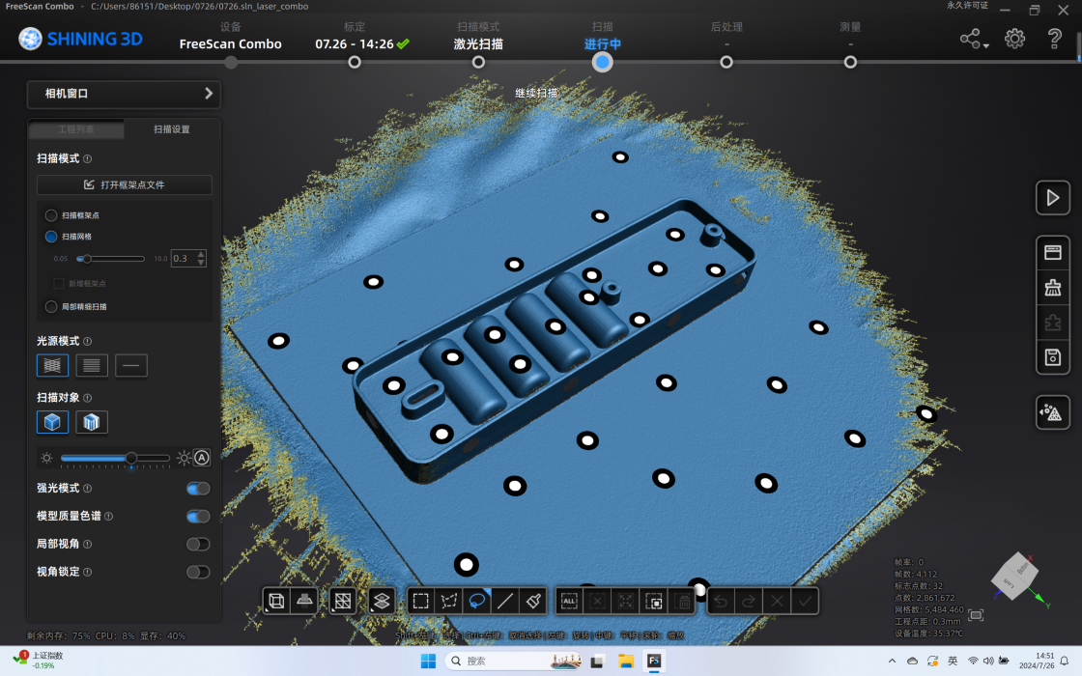This screenshot has width=1082, height=676.
Task: Switch to the 扫描设置 tab
Action: (172, 129)
